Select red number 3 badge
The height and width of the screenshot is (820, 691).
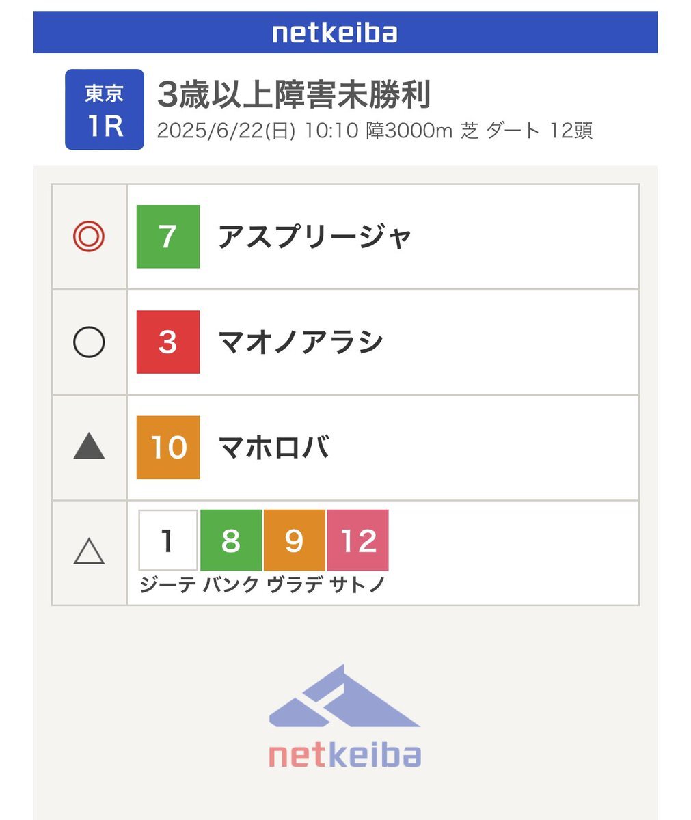(168, 342)
